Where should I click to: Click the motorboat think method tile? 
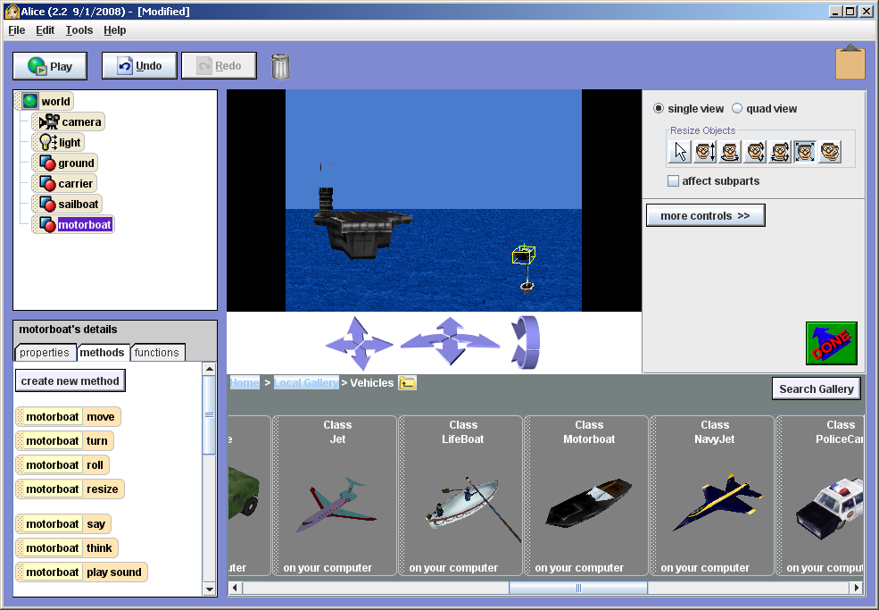[67, 548]
